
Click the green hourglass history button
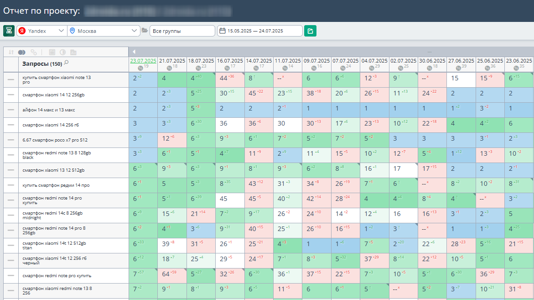coord(9,31)
